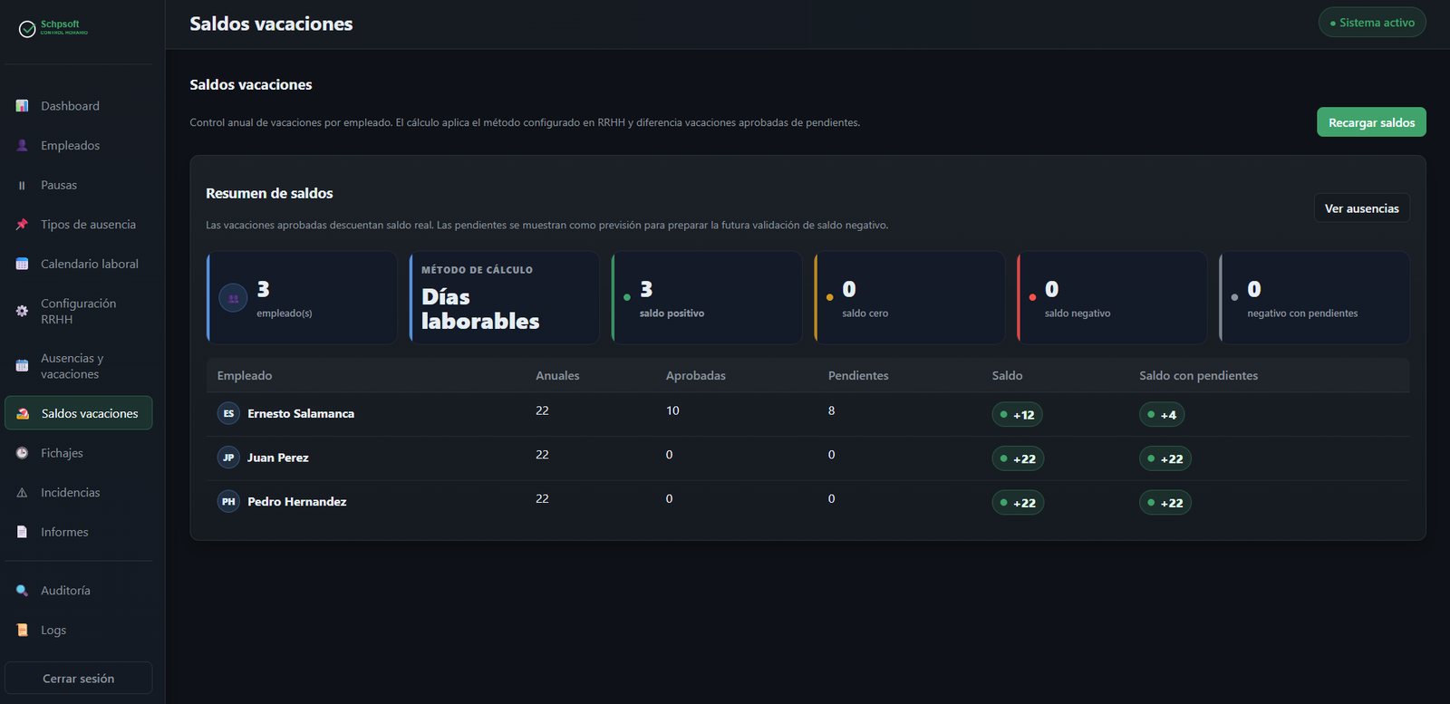Click the Calendario laboral calendar icon

(22, 264)
